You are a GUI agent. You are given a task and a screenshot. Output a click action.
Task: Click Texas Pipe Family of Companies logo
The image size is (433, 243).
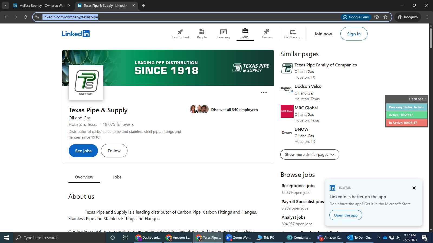click(x=287, y=68)
